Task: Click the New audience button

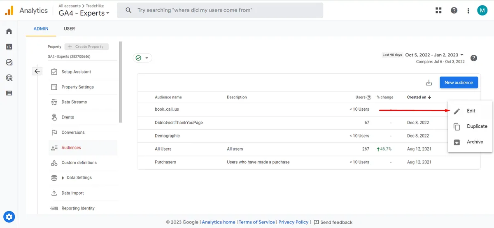Action: [459, 83]
